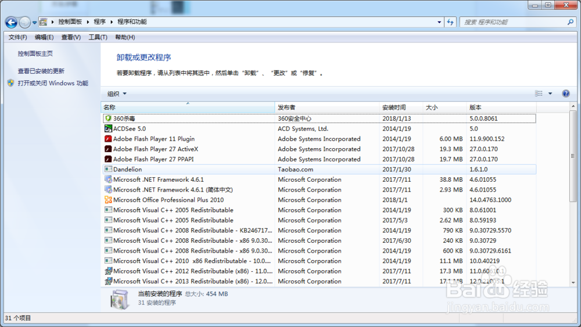
Task: Click the search magnifier icon
Action: pyautogui.click(x=571, y=22)
